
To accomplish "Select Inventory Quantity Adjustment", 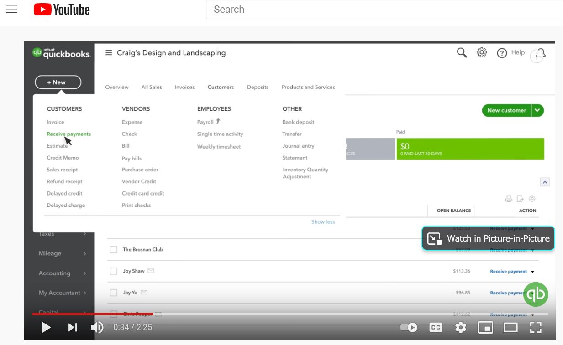I will point(305,173).
